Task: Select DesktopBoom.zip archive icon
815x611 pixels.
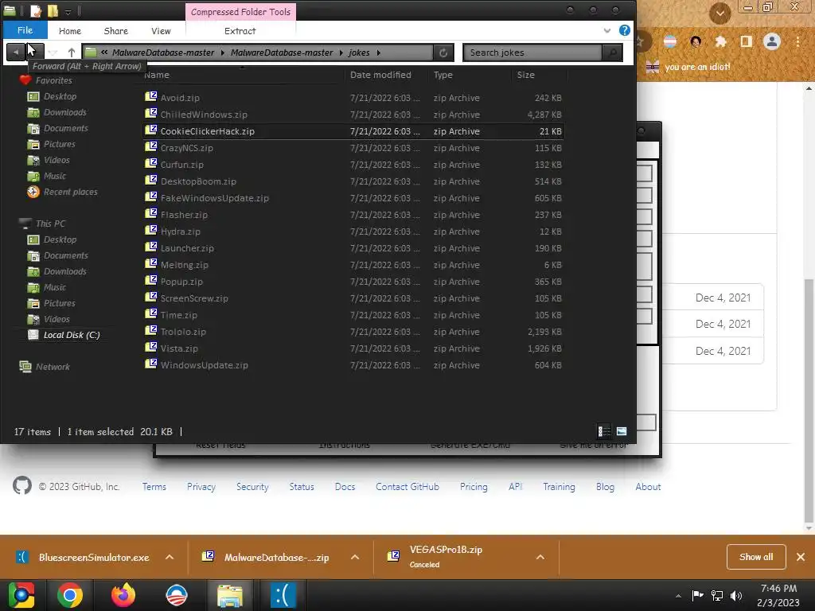Action: 150,180
